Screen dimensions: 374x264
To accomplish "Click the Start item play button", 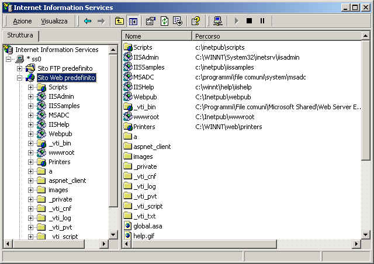I will [x=236, y=21].
